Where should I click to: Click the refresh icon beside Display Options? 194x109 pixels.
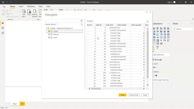[82, 24]
